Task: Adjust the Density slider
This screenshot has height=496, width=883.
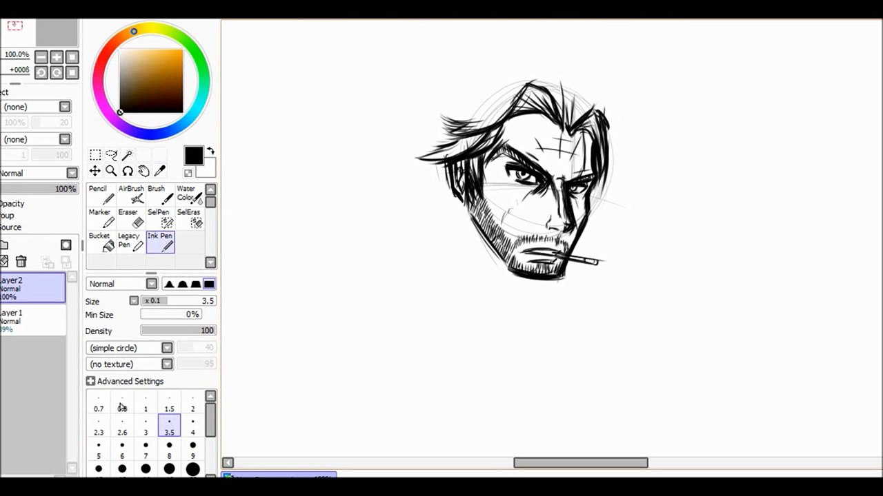Action: point(179,331)
